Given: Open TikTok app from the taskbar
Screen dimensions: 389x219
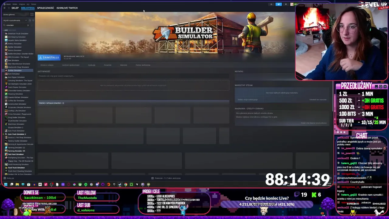Looking at the screenshot, I should [46, 184].
